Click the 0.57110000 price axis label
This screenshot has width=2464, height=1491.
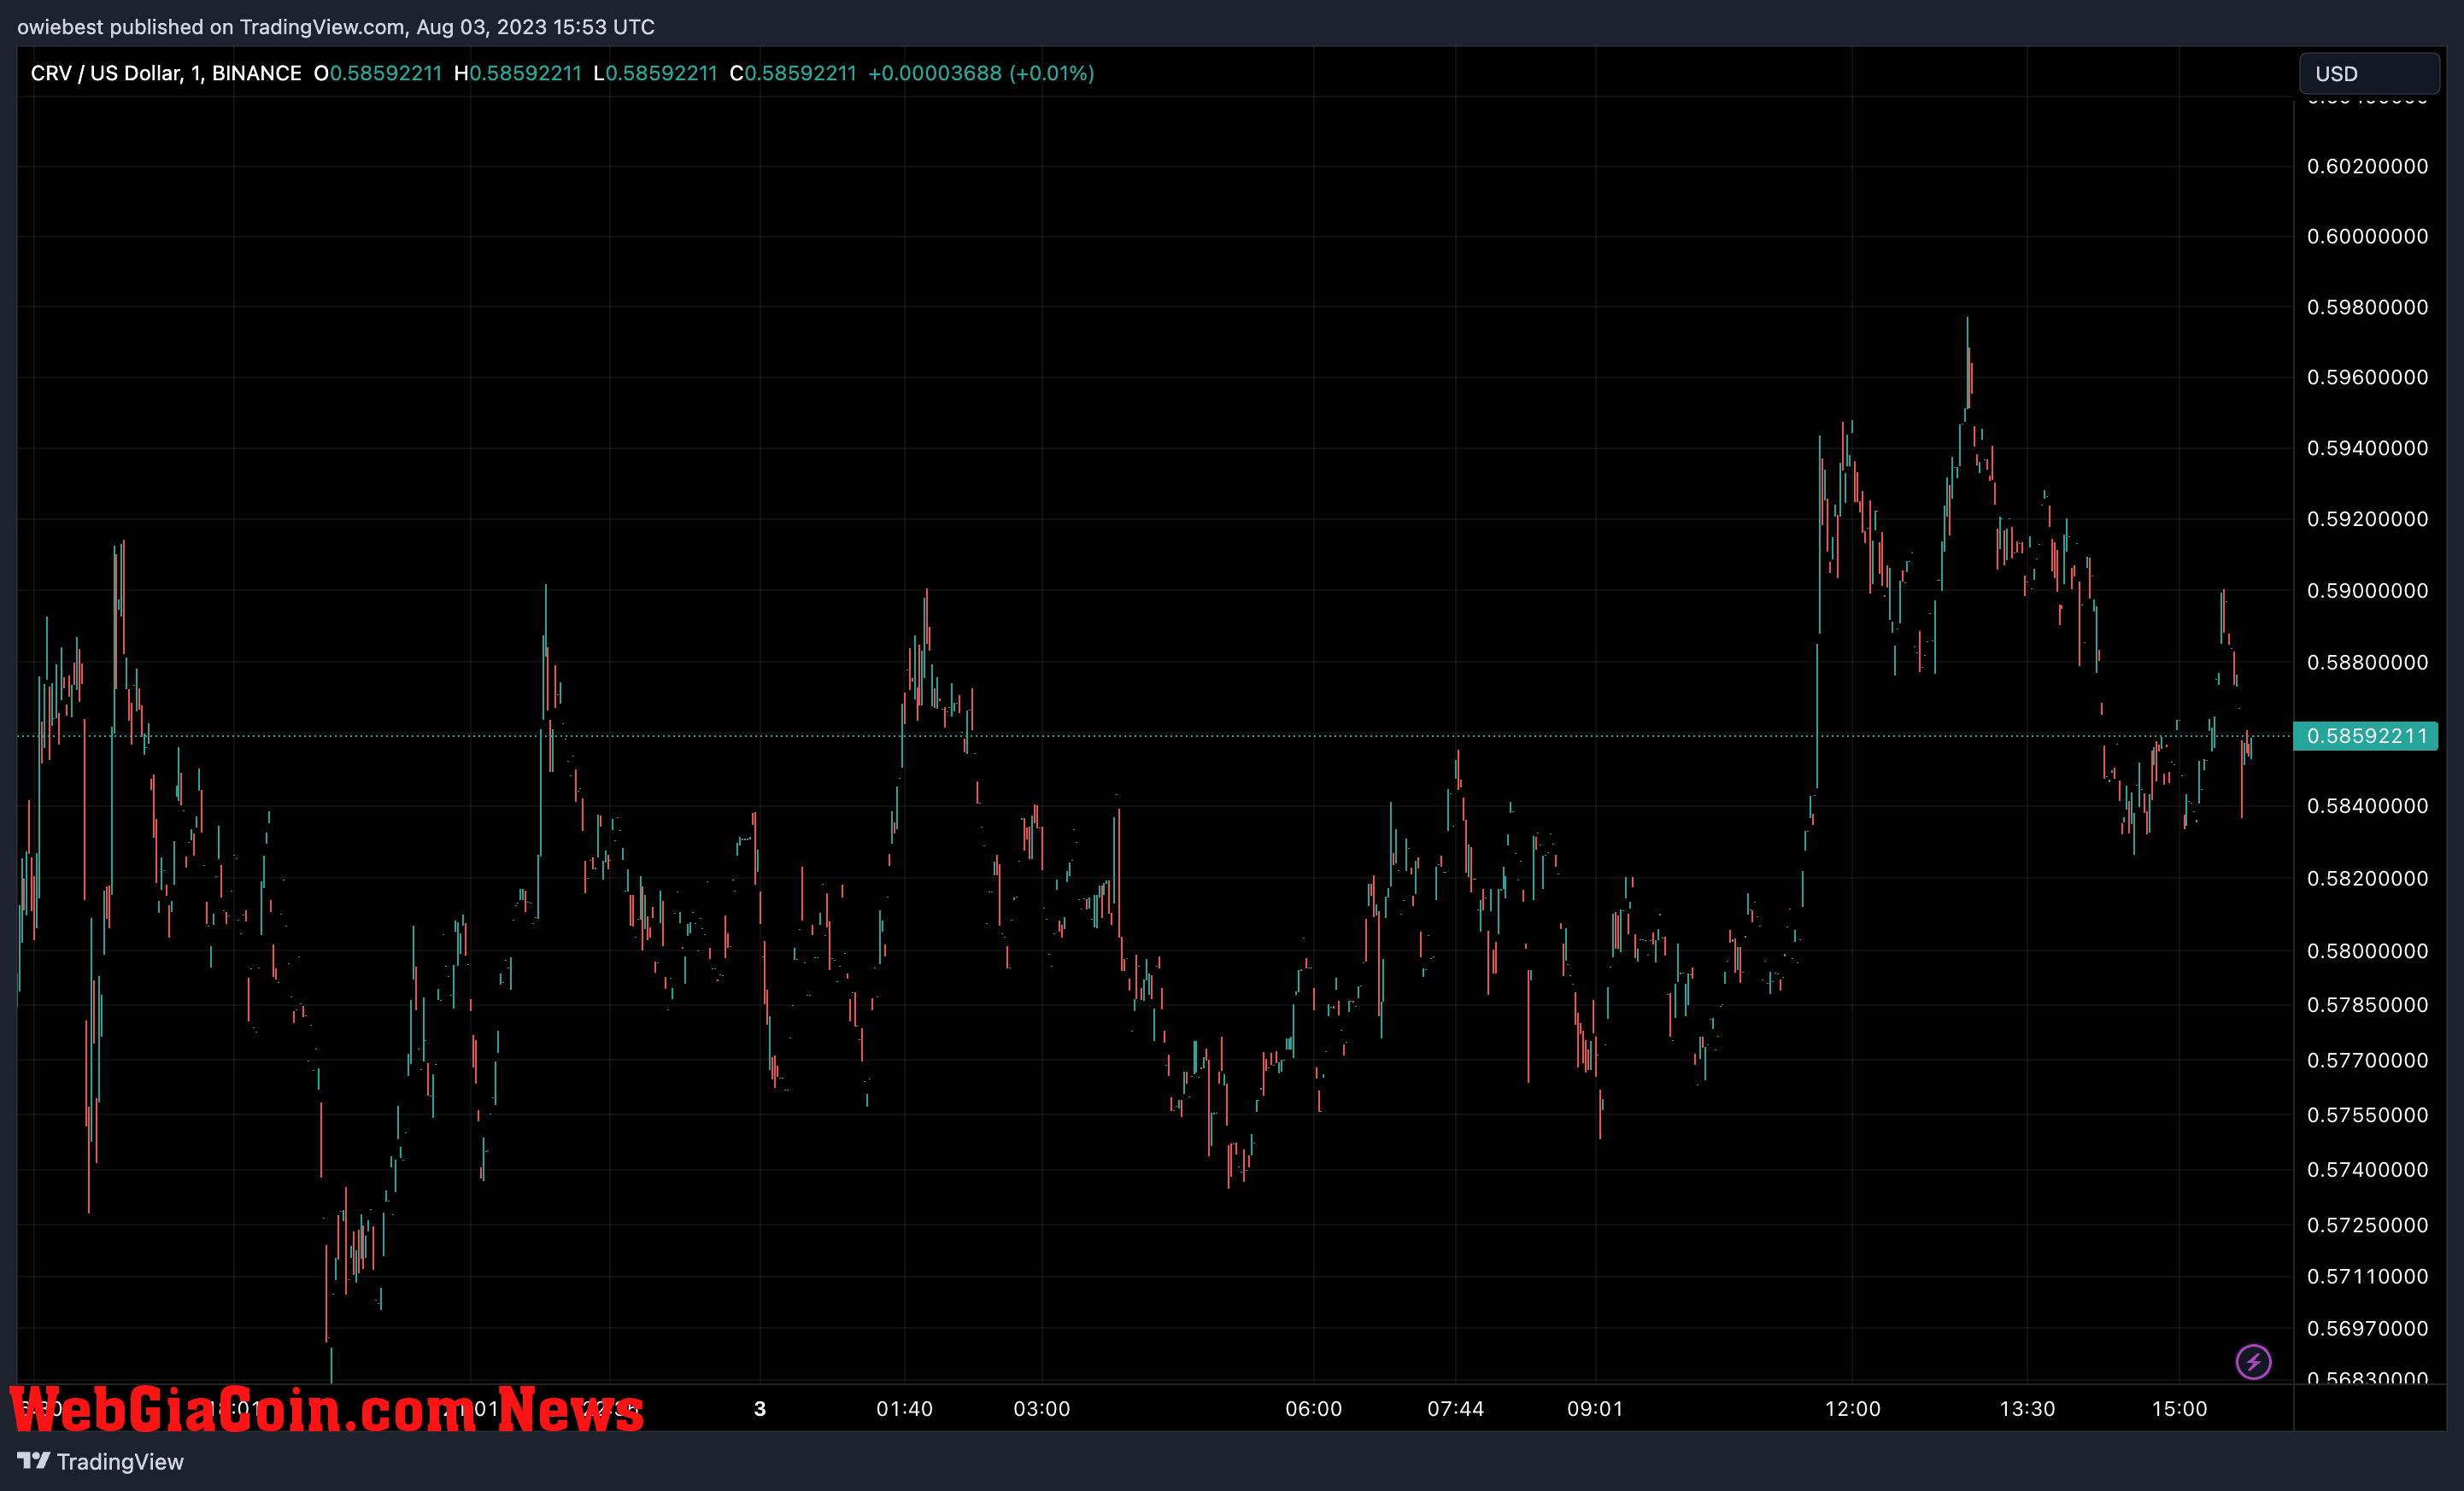pos(2367,1276)
